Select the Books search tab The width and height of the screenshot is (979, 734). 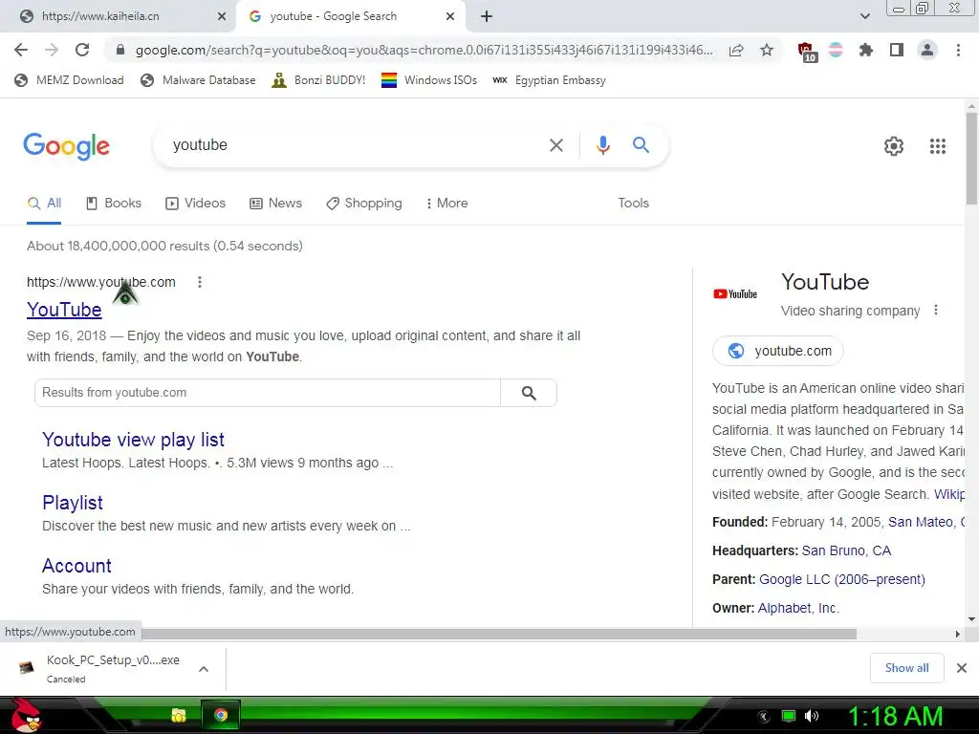click(x=114, y=203)
